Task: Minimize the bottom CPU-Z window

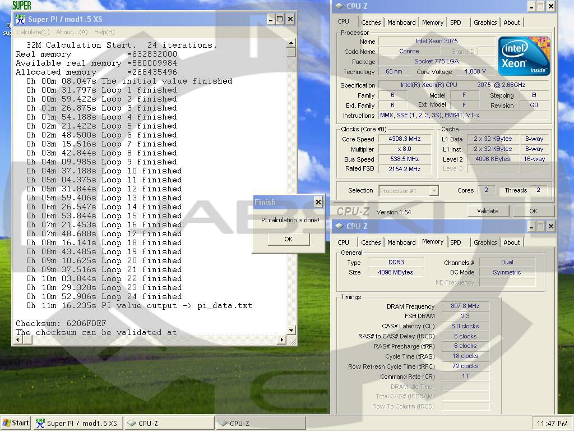Action: (531, 227)
